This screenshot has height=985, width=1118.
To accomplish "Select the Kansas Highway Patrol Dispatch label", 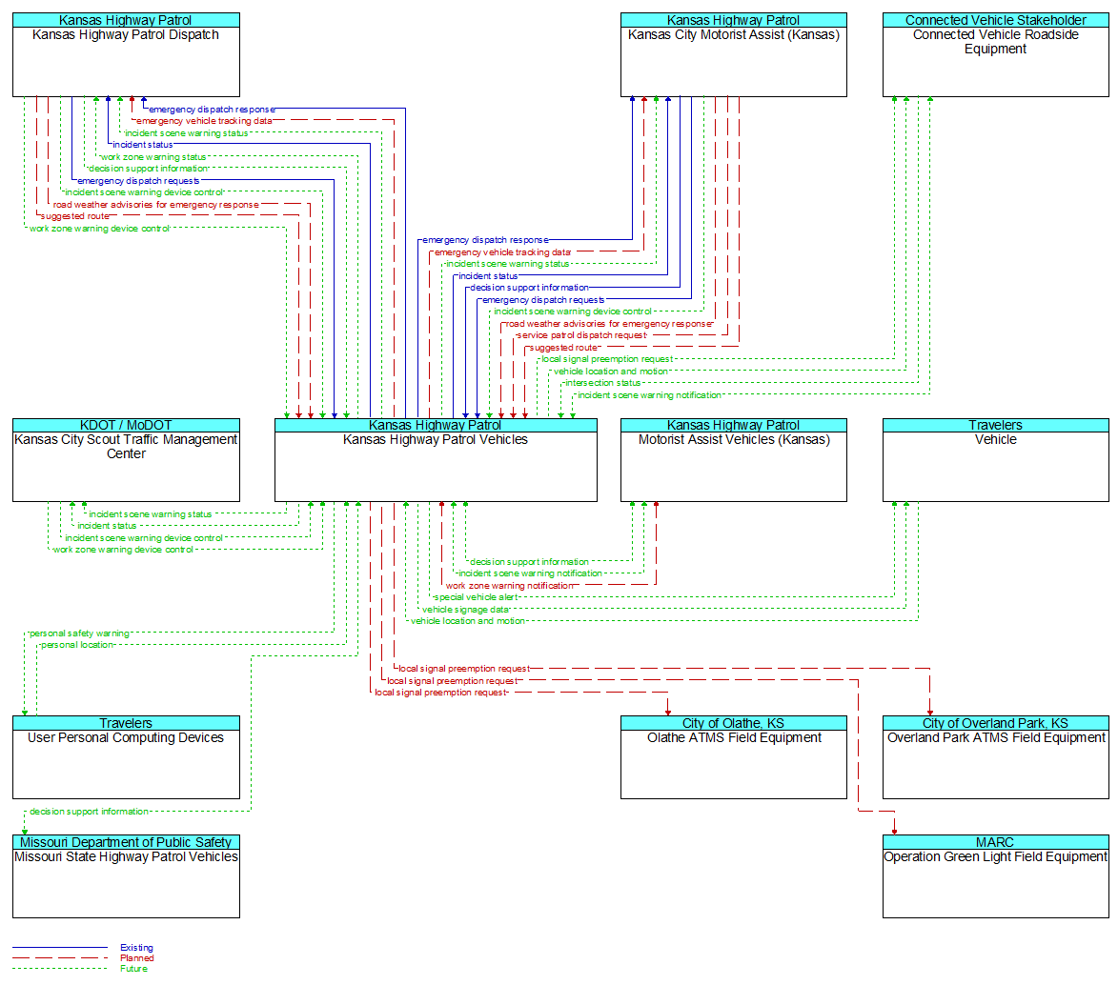I will point(126,35).
